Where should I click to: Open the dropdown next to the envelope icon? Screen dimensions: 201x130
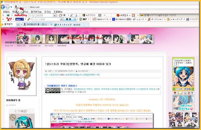104,15
